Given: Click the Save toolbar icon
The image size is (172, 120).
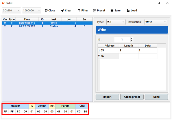Looking at the screenshot, I should (x=112, y=11).
